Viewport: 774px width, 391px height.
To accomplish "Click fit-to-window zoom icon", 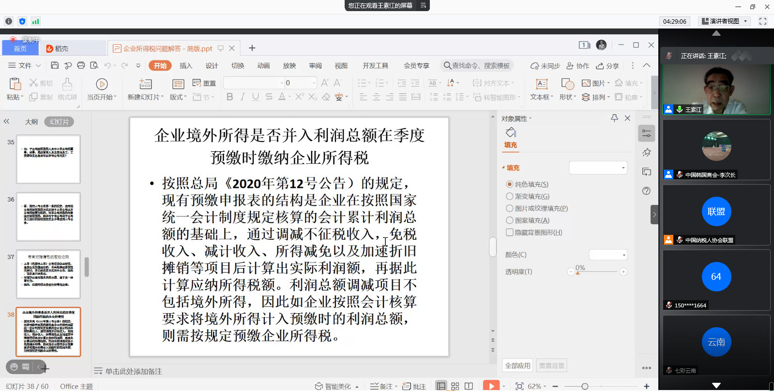I will (519, 386).
